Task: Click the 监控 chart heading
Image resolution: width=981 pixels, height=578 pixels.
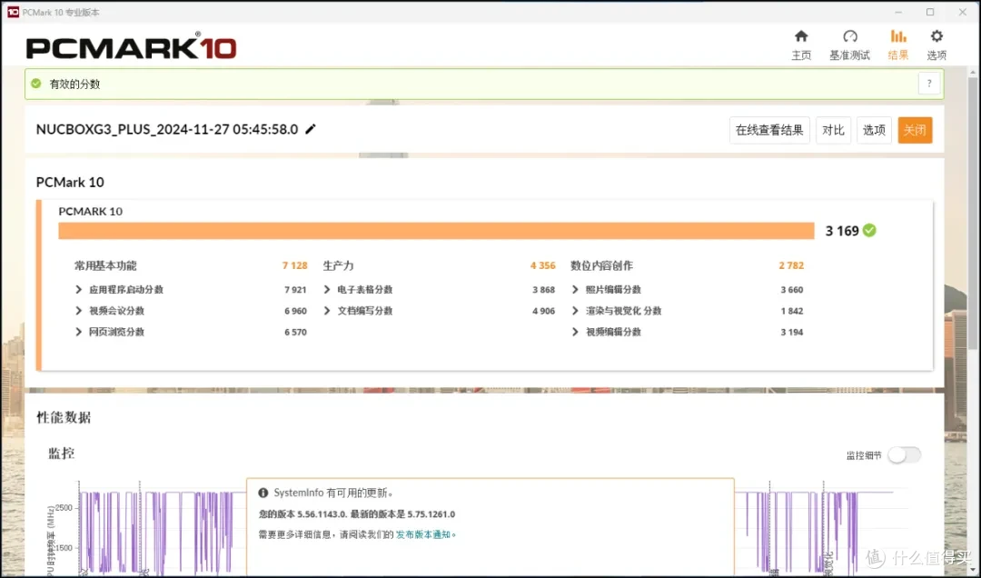Action: point(62,453)
